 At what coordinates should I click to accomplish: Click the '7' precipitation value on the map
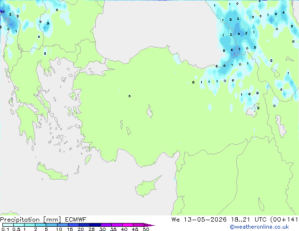coord(239,49)
